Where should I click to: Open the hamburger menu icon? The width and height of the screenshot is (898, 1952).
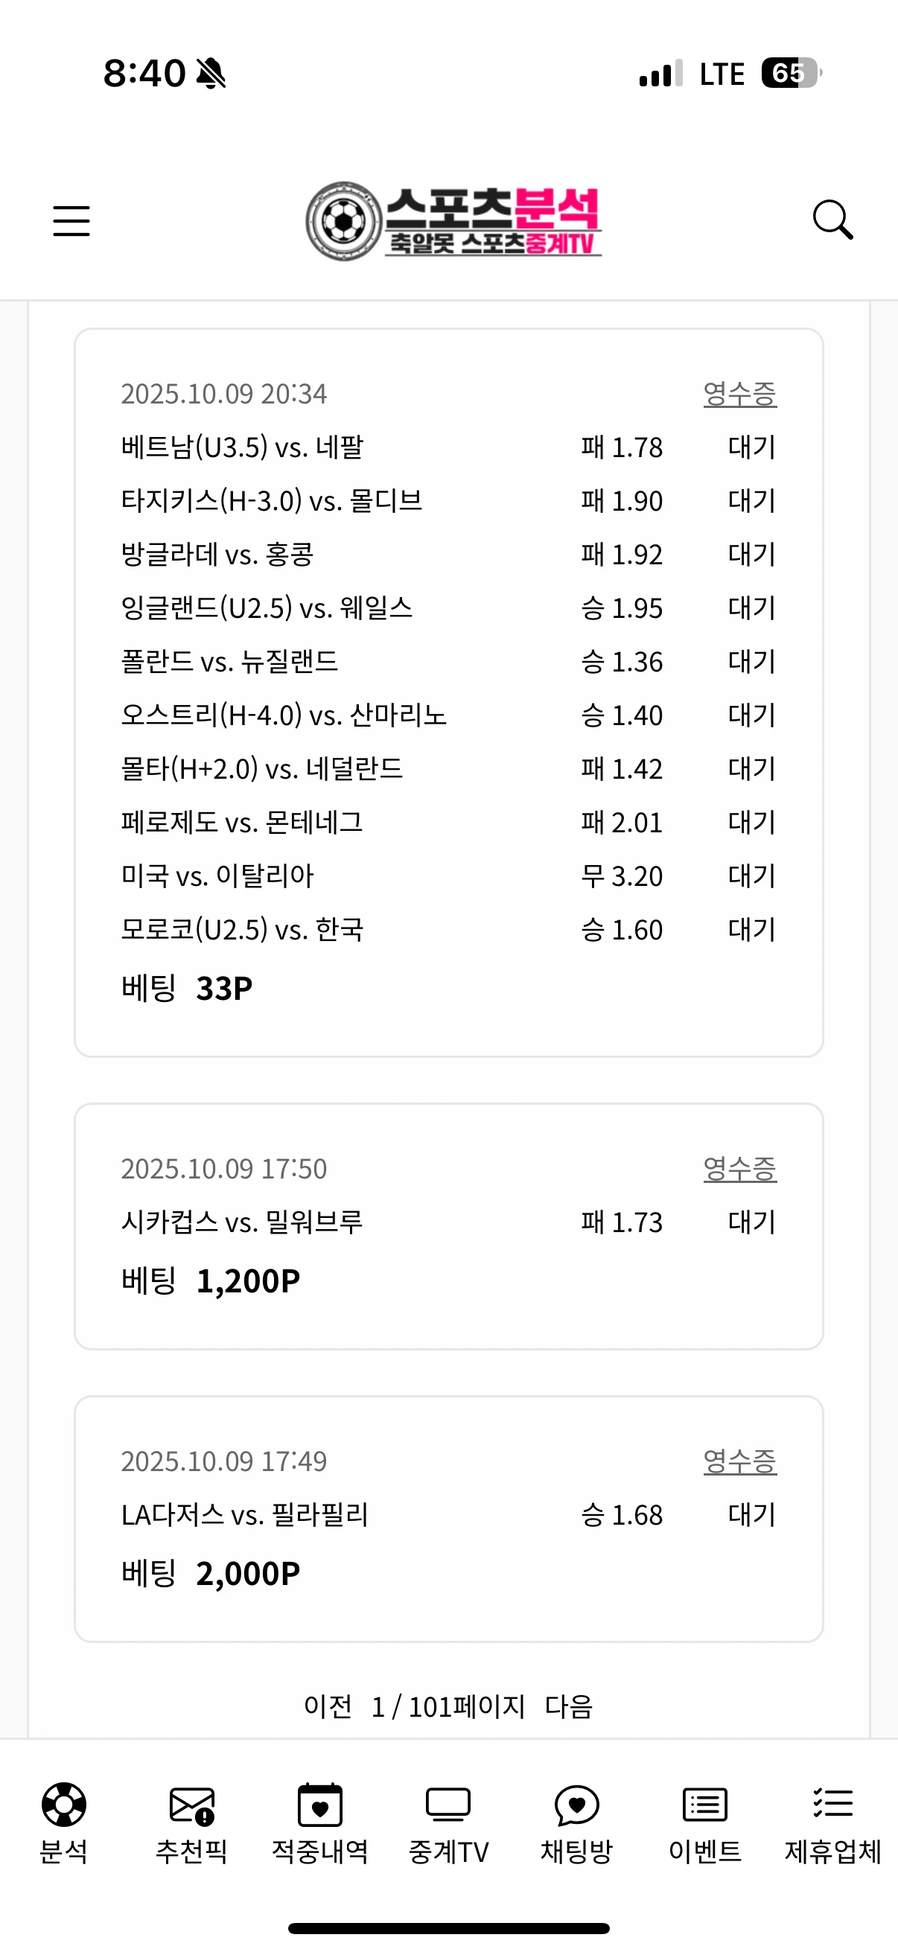coord(71,220)
